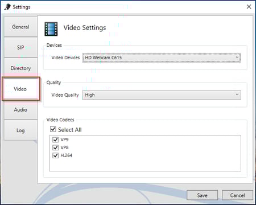This screenshot has height=205, width=256.
Task: Click the Video Codecs group label
Action: coord(60,120)
